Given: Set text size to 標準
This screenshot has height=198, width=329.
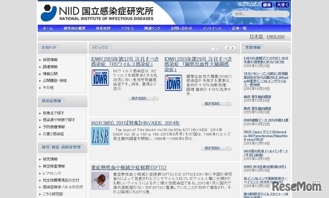Looking at the screenshot, I should (267, 5).
